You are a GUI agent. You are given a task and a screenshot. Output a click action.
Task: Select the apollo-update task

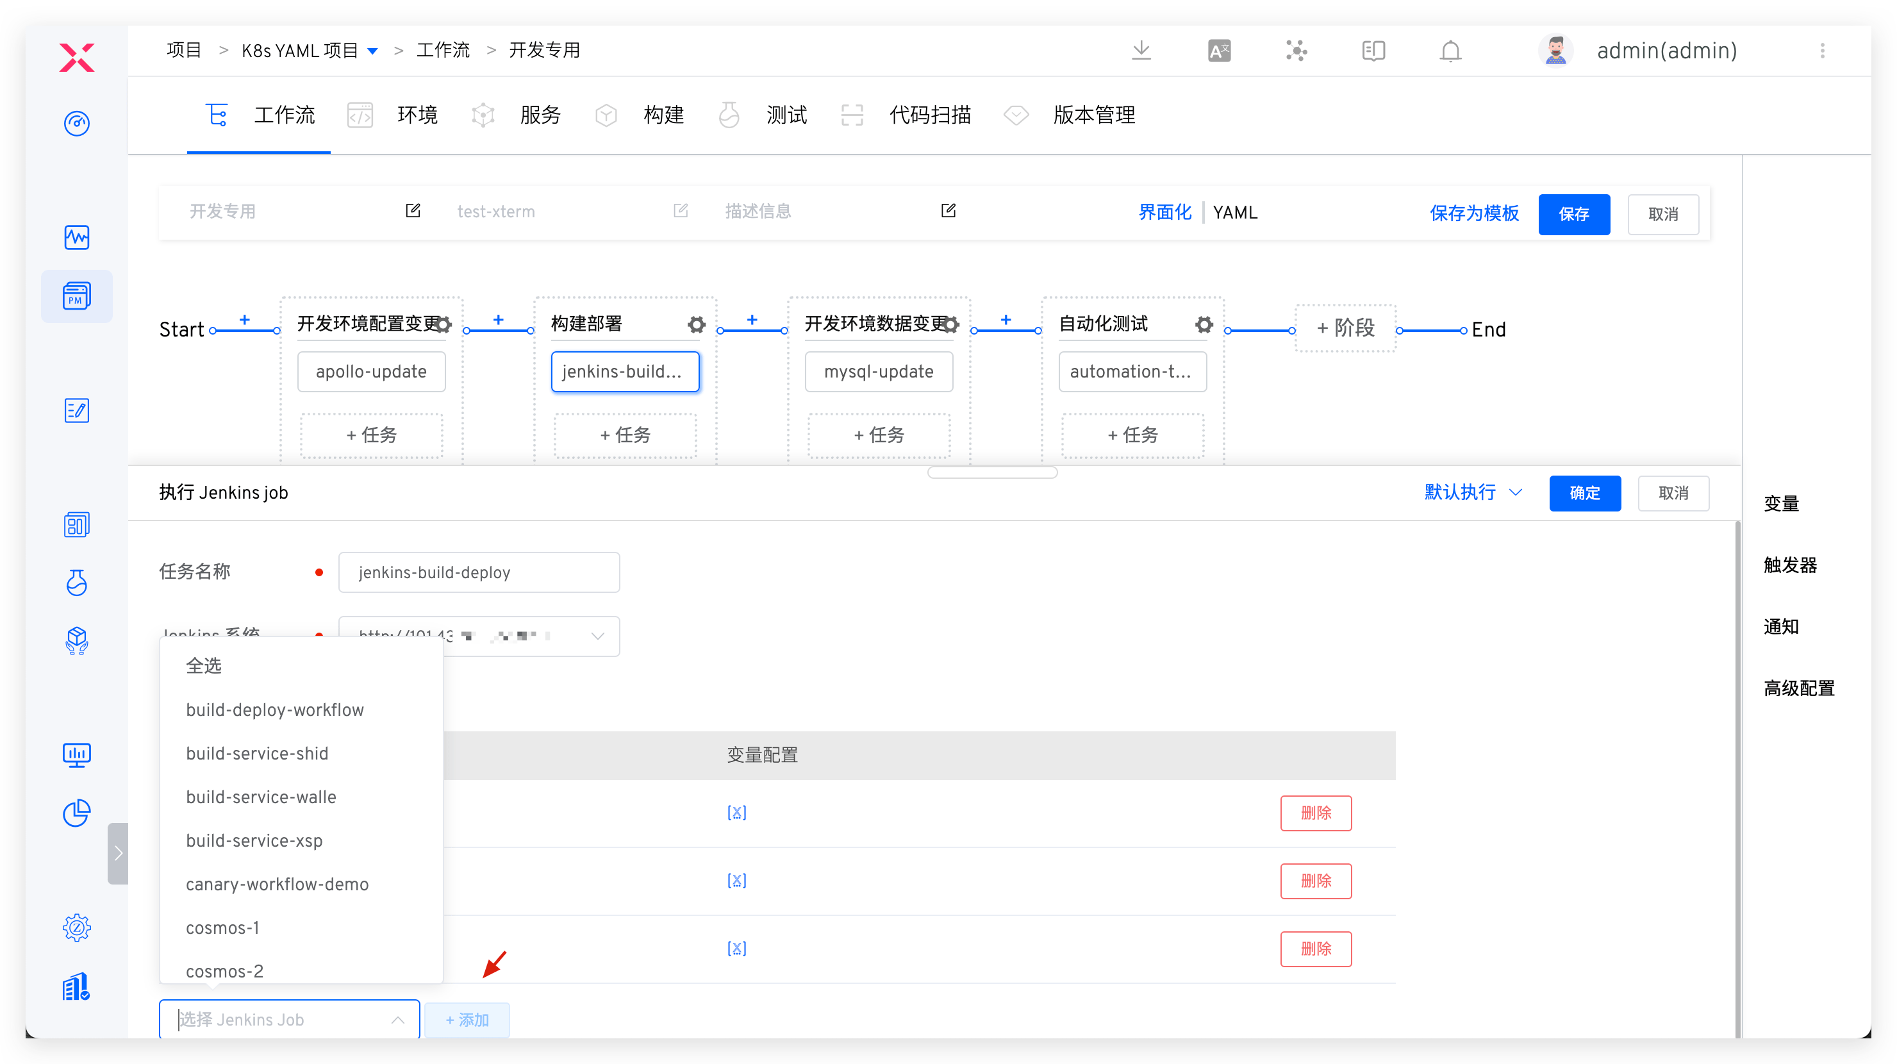pyautogui.click(x=371, y=371)
